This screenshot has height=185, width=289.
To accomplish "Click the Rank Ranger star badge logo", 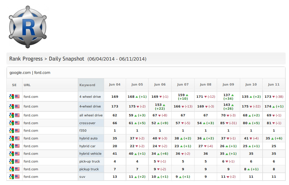I will click(28, 27).
